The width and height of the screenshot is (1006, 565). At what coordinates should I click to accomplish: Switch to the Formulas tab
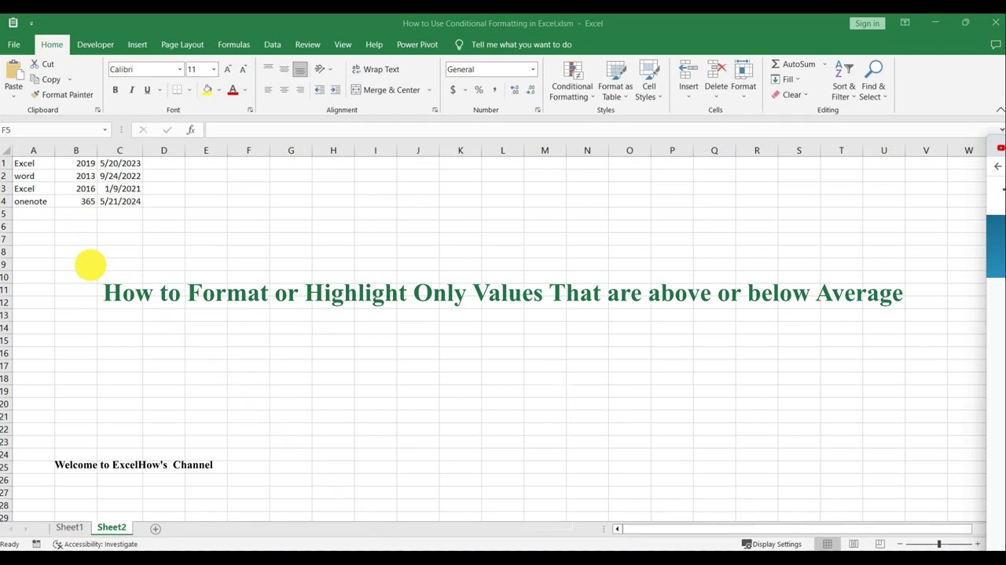(233, 45)
